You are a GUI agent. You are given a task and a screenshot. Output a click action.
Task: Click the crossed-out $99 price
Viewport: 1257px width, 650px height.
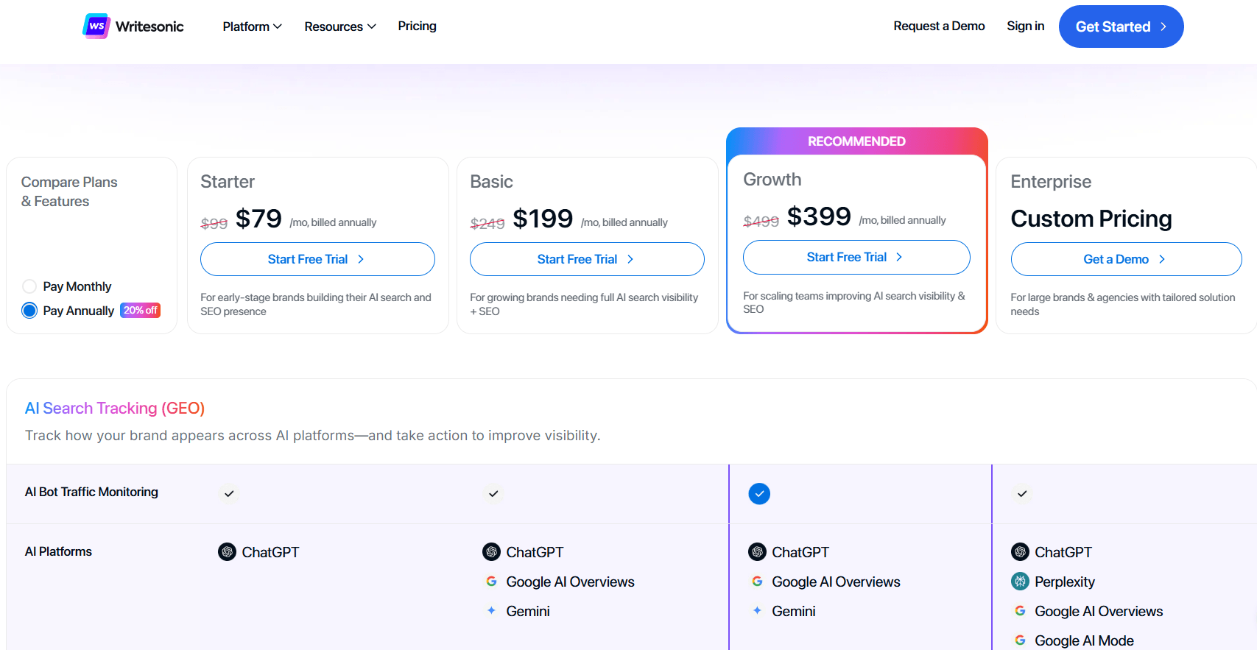point(214,223)
